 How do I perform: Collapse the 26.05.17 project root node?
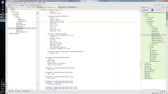[x=8, y=9]
